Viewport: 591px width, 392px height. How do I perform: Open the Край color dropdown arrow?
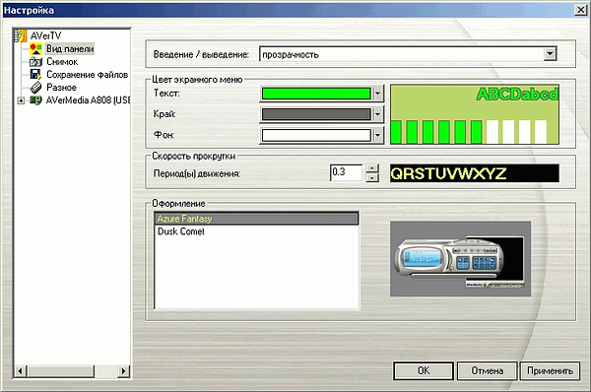pyautogui.click(x=377, y=114)
